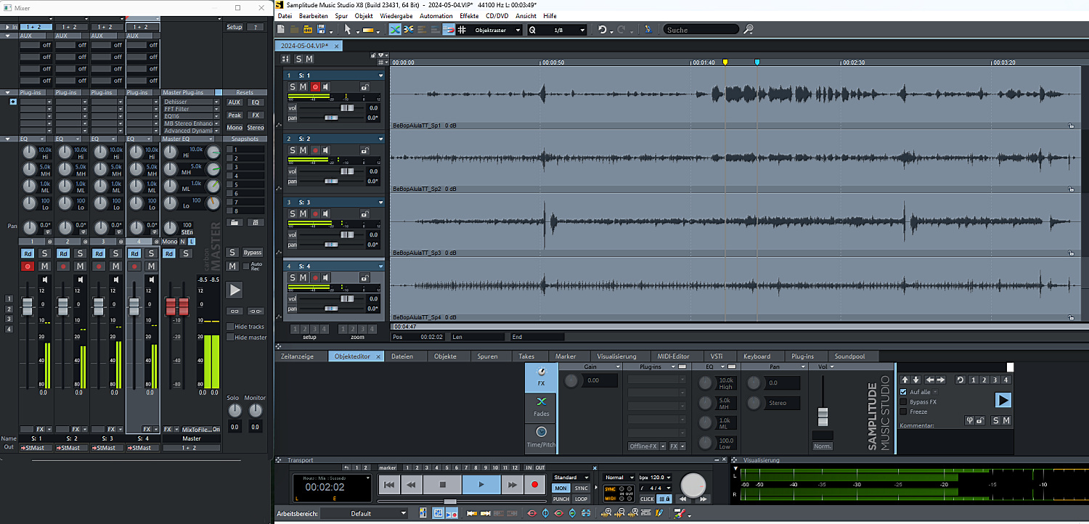
Task: Click the Bypass button in mixer master
Action: 252,253
